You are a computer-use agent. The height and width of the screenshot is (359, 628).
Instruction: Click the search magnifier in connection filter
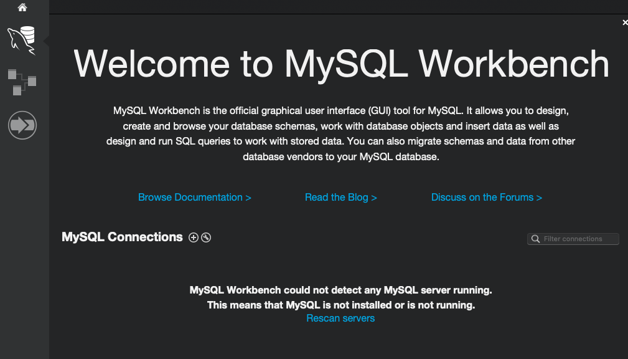535,239
